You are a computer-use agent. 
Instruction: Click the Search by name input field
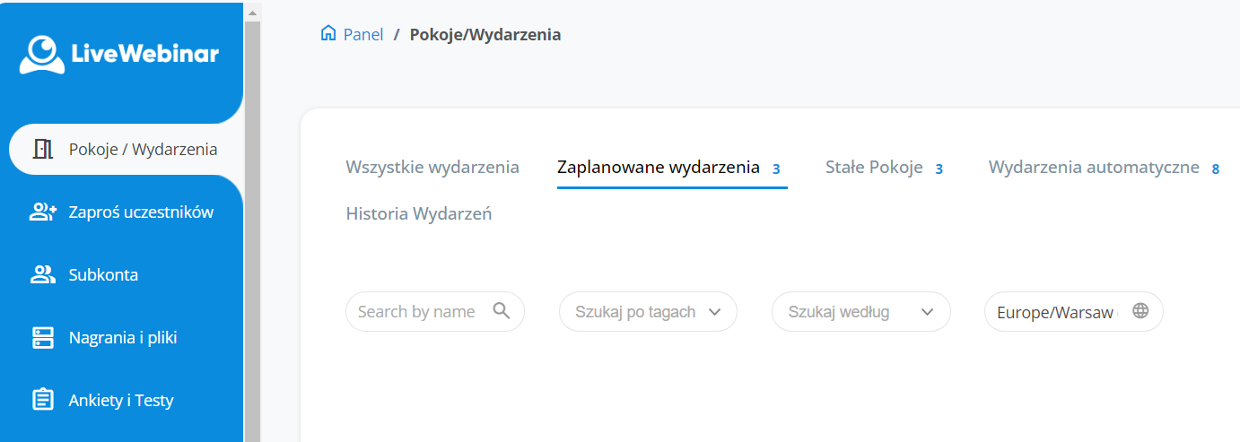pos(416,312)
